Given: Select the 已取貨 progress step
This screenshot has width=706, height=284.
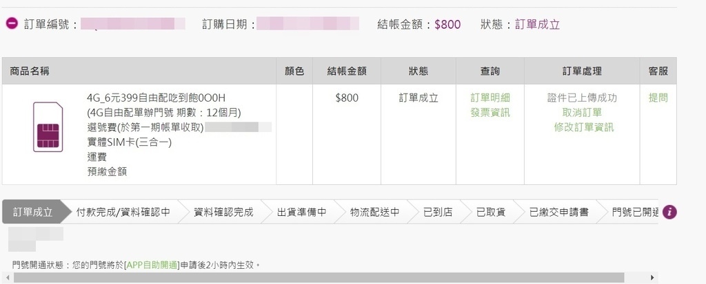Looking at the screenshot, I should pyautogui.click(x=490, y=212).
